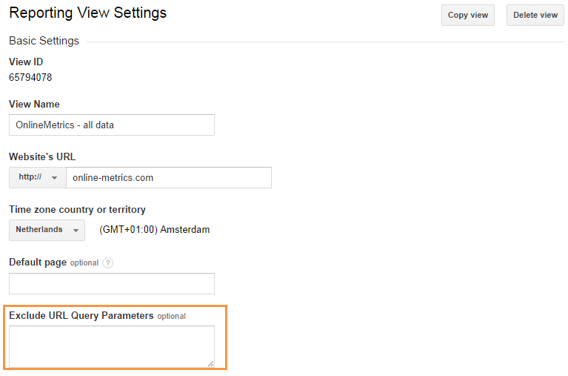This screenshot has height=376, width=568.
Task: Click the View ID label
Action: (26, 62)
